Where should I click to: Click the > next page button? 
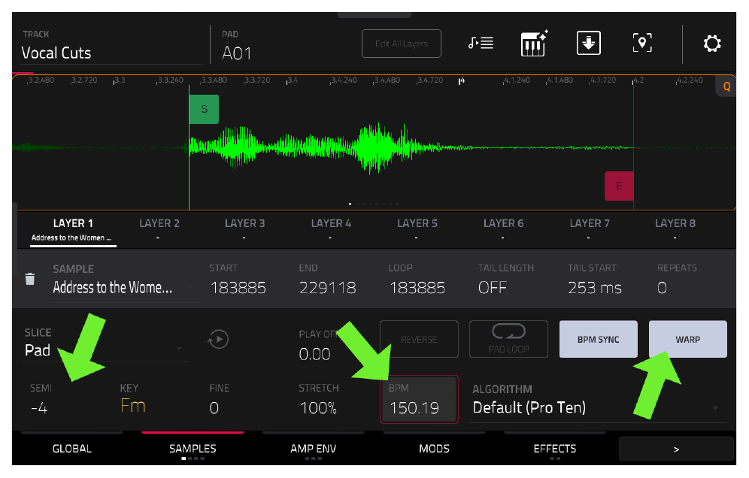tap(676, 449)
